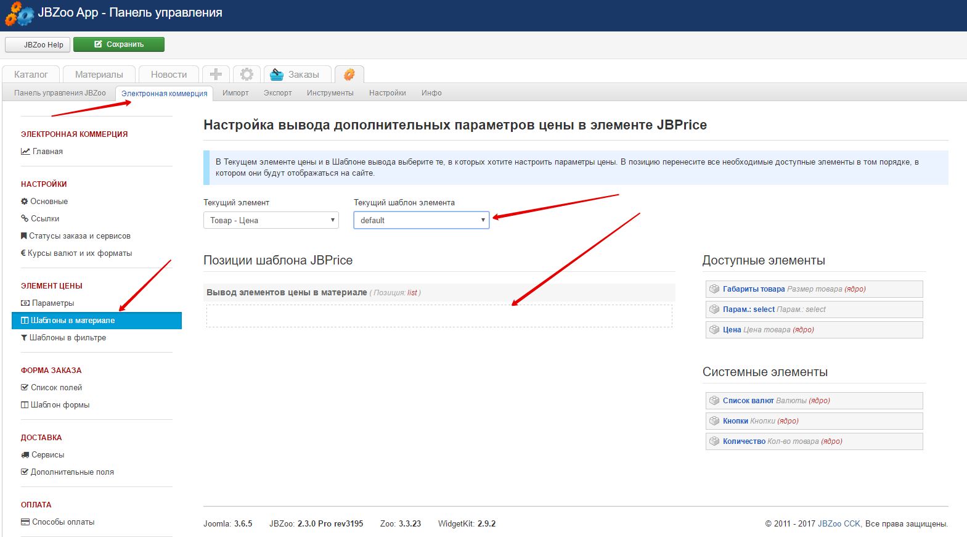Click the Список валют element box icon
The width and height of the screenshot is (967, 537).
[714, 400]
